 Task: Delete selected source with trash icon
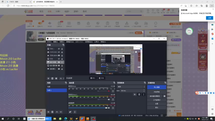tap(52, 79)
